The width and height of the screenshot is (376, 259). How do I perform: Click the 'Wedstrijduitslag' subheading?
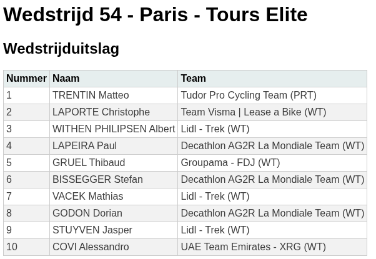pos(61,49)
